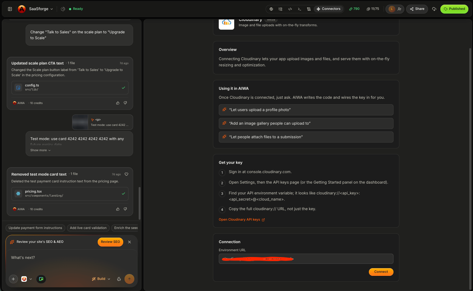
Task: Click the Environment URL input field
Action: coord(306,259)
